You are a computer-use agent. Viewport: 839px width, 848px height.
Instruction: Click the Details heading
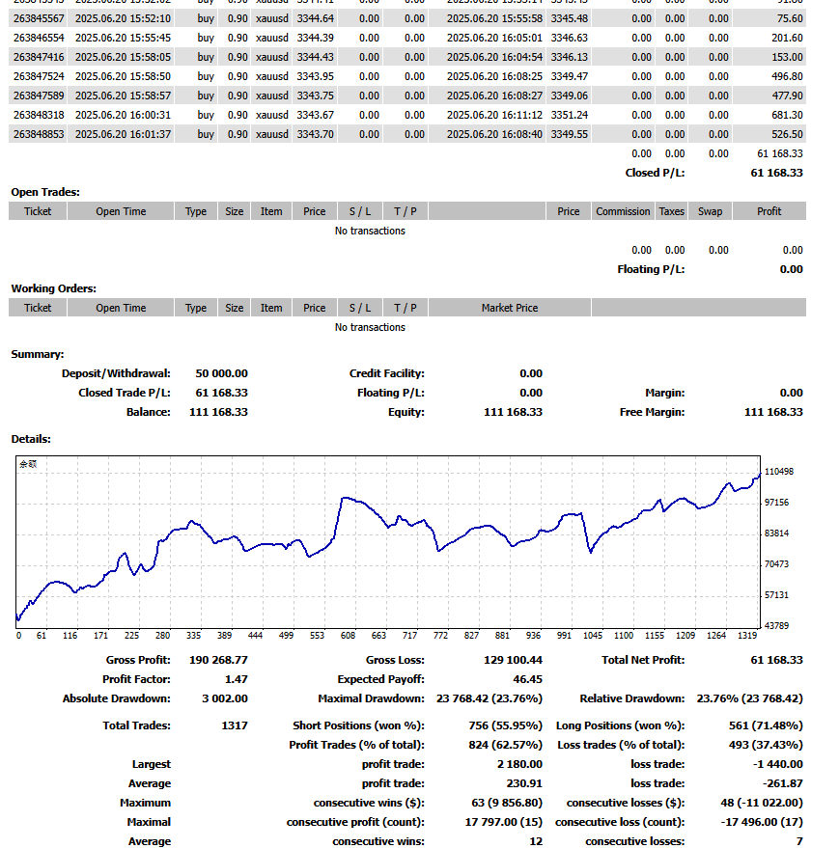[31, 439]
